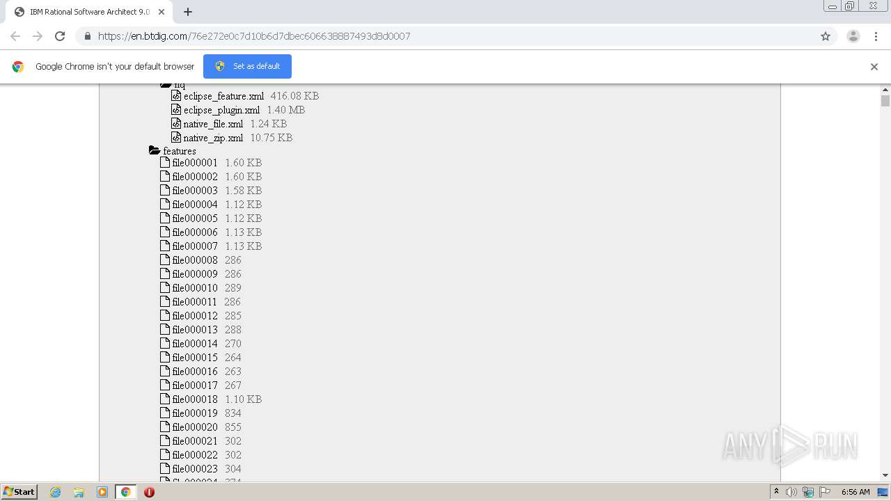891x501 pixels.
Task: Click the page scrollbar up arrow
Action: click(885, 90)
